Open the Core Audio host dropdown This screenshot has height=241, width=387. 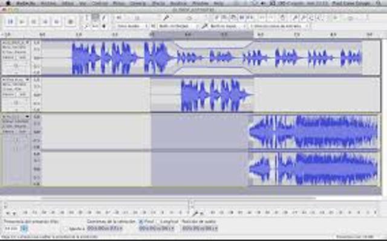coord(132,26)
